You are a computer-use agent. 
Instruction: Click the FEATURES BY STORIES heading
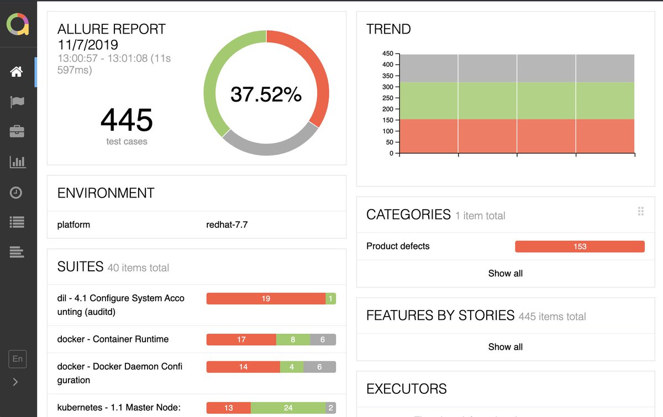click(441, 316)
